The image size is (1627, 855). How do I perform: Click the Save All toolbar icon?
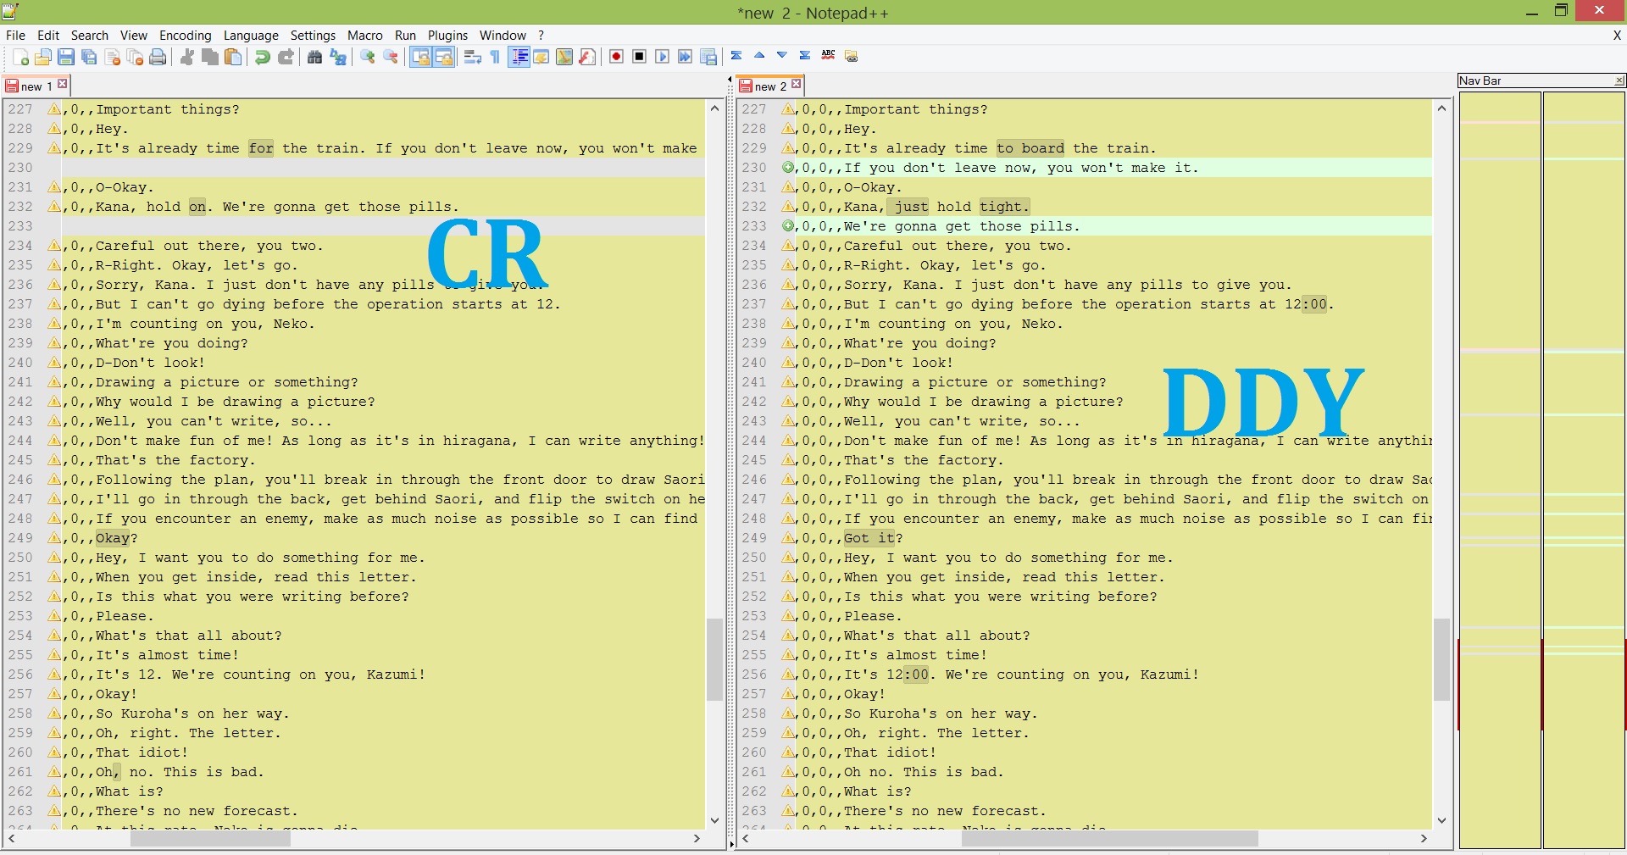pos(89,57)
